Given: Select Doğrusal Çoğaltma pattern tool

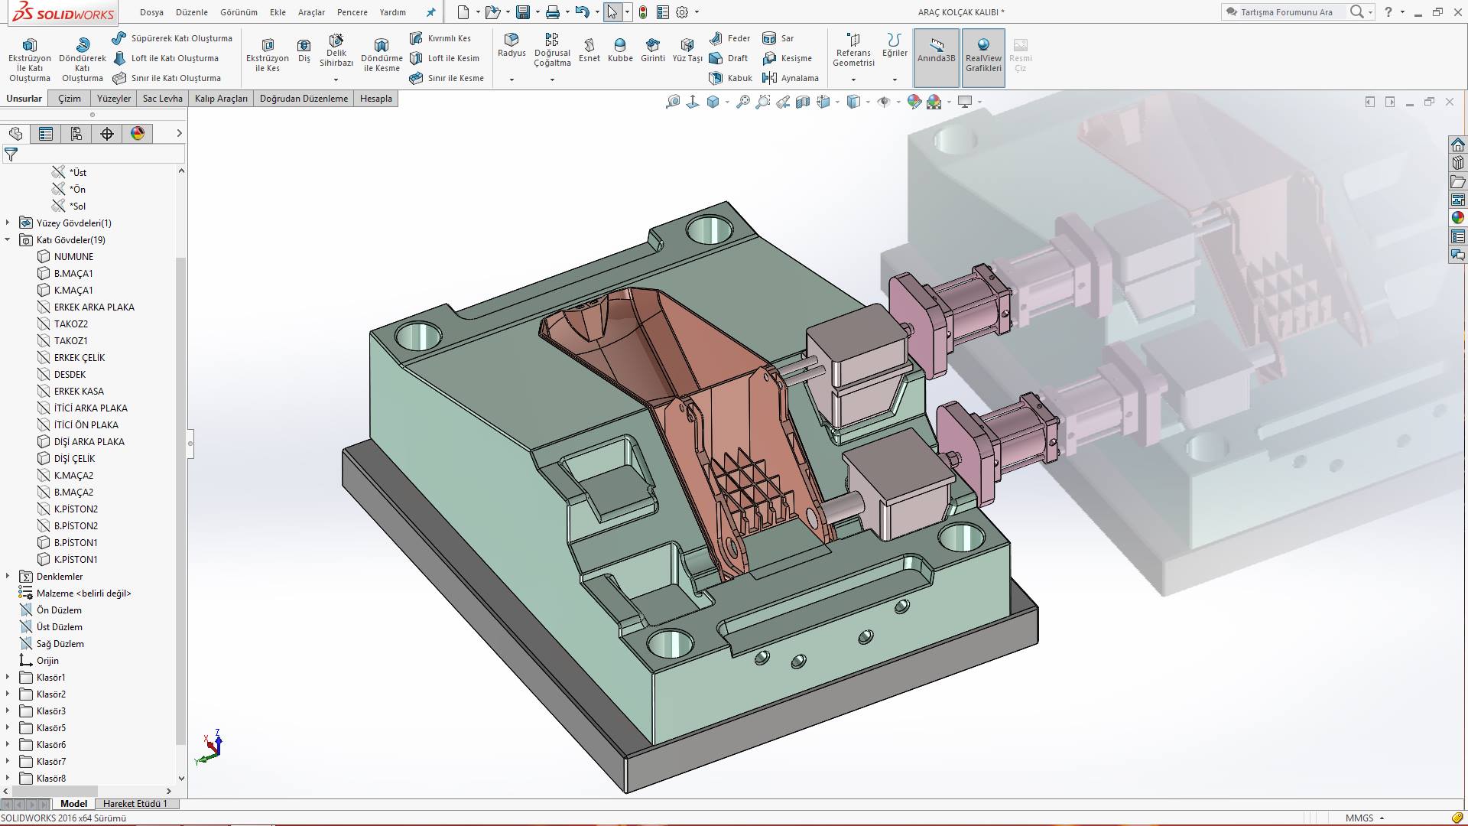Looking at the screenshot, I should point(552,50).
